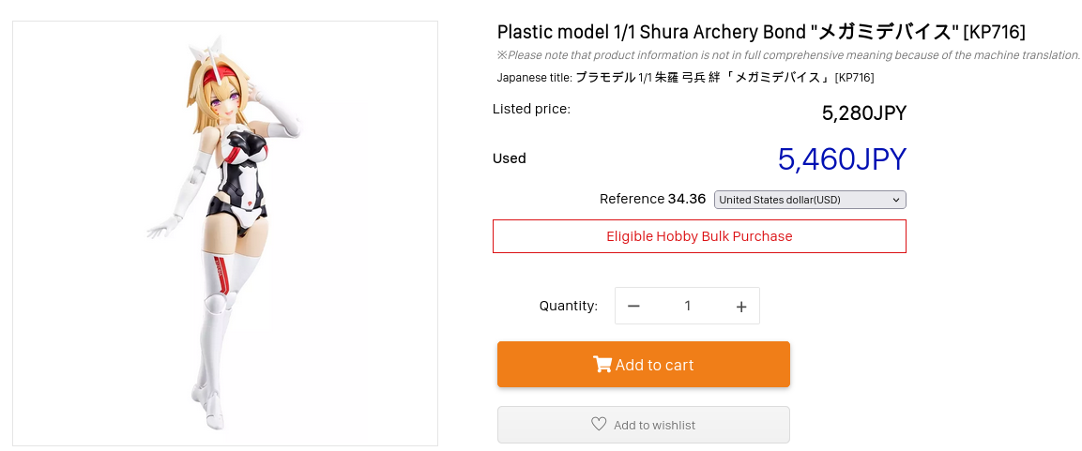Decrease quantity with the minus icon
This screenshot has height=451, width=1082.
click(x=633, y=306)
